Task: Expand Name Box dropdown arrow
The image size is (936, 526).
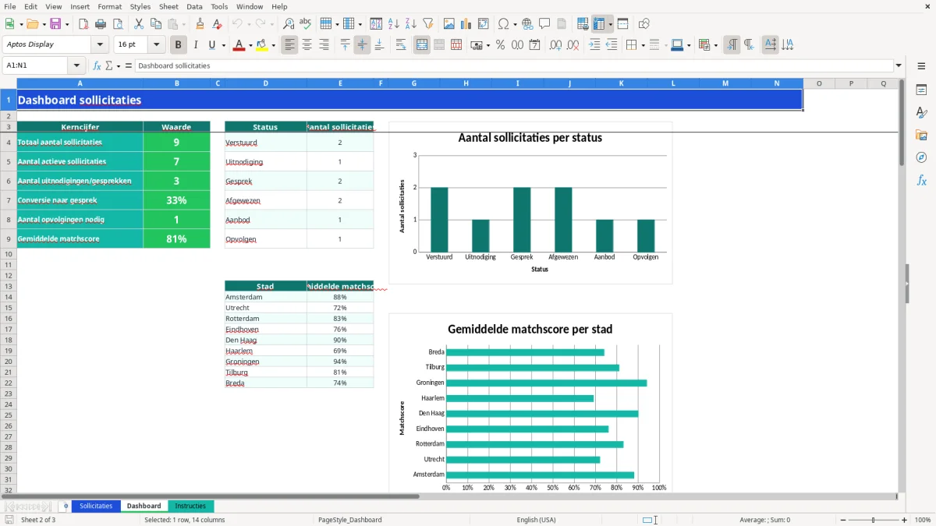Action: coord(76,65)
